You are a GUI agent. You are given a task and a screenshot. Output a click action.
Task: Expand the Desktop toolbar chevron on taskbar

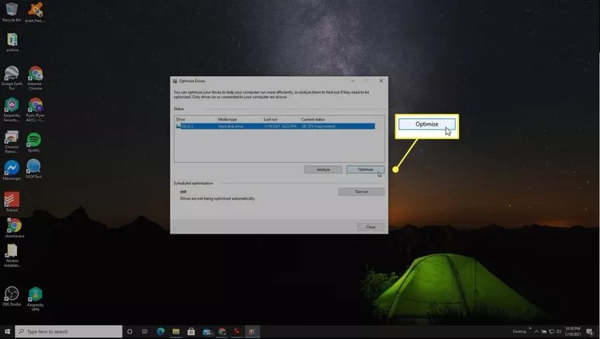coord(530,329)
